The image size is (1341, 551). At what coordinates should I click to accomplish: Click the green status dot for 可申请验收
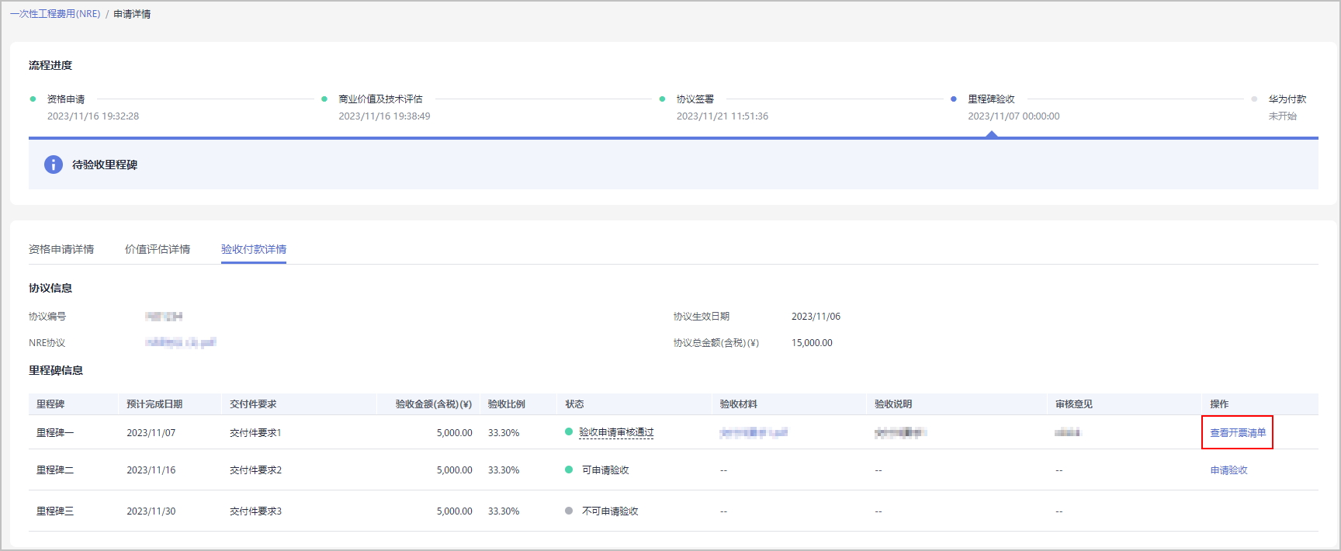point(569,470)
